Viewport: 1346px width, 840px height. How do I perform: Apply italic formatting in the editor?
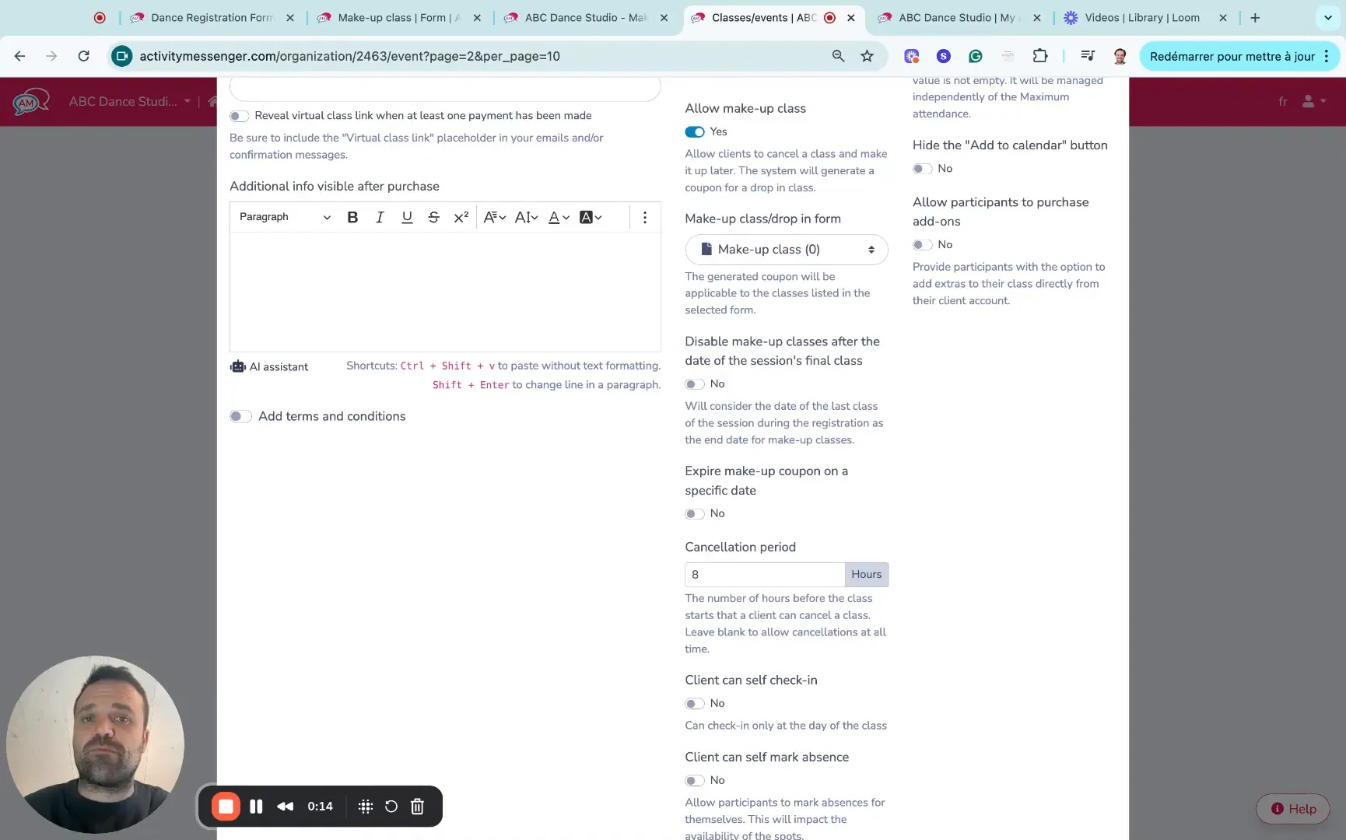(x=380, y=217)
